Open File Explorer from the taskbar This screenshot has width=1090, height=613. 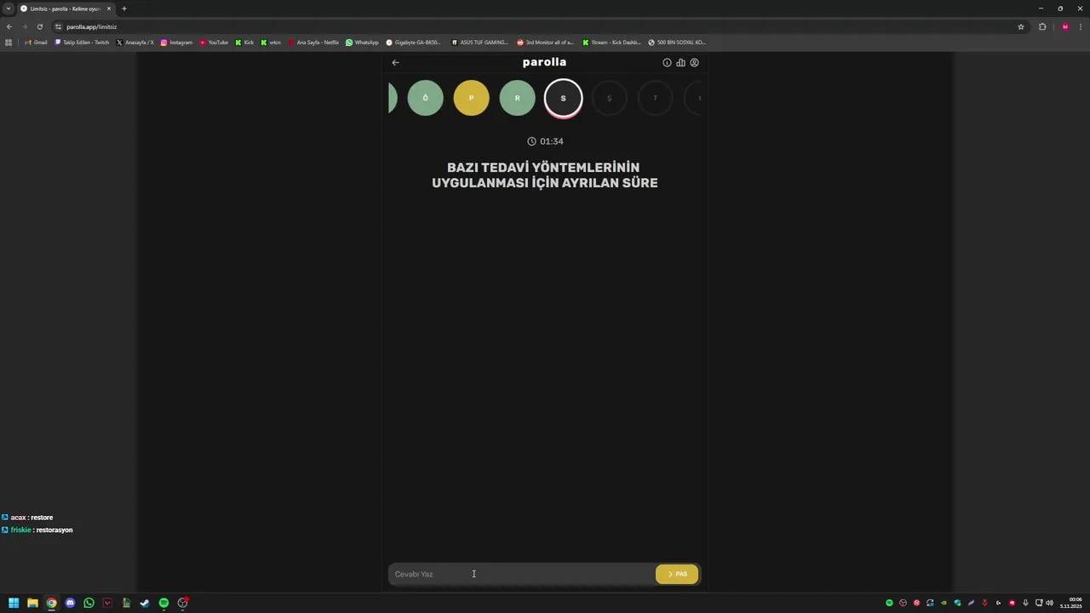[32, 603]
